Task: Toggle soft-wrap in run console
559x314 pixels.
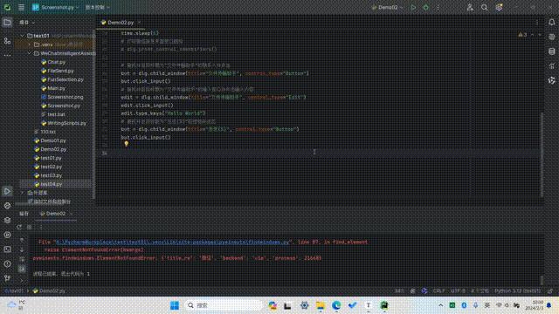Action: tap(22, 259)
